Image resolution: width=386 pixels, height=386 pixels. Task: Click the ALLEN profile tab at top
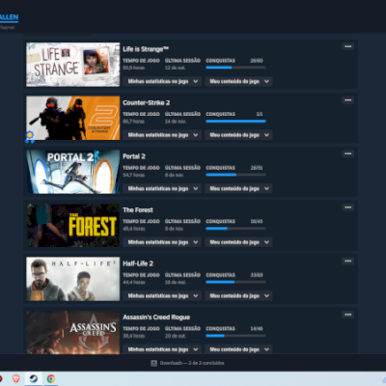pos(9,17)
